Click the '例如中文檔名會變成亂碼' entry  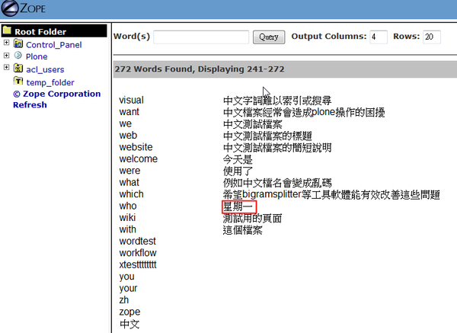coord(277,183)
